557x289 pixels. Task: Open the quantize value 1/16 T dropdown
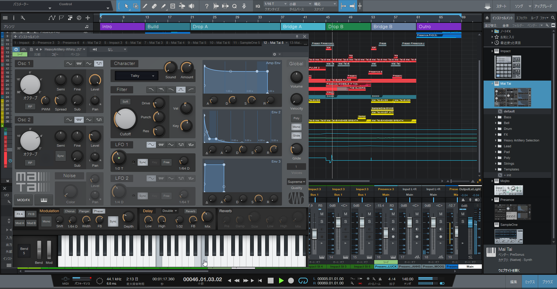point(275,4)
